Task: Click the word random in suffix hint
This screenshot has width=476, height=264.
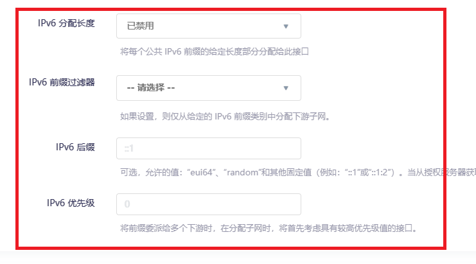Action: point(242,172)
